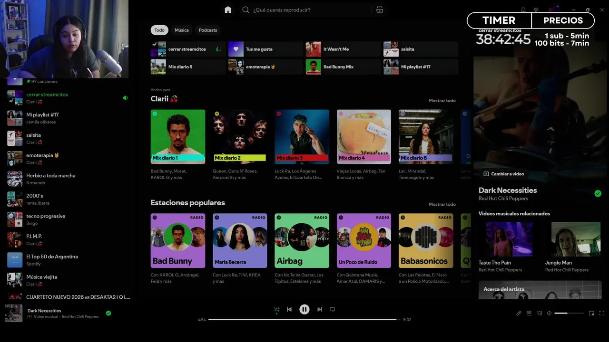Viewport: 609px width, 342px height.
Task: Seek on the song progress bar
Action: [304, 320]
